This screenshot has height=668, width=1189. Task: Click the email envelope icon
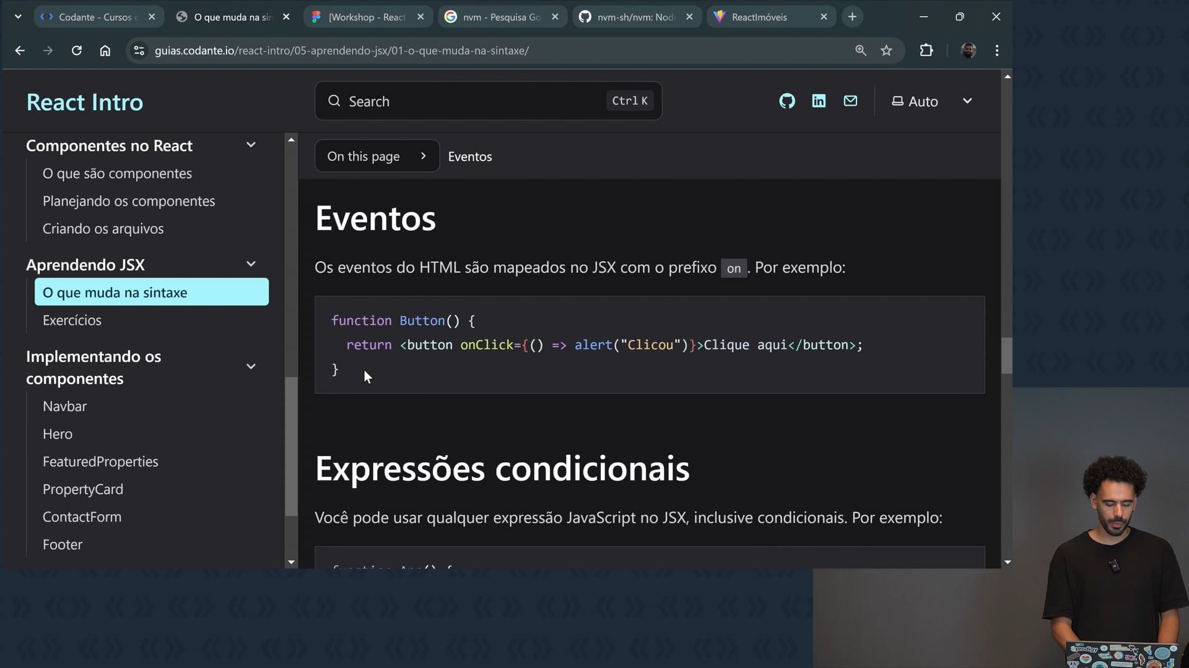(850, 101)
